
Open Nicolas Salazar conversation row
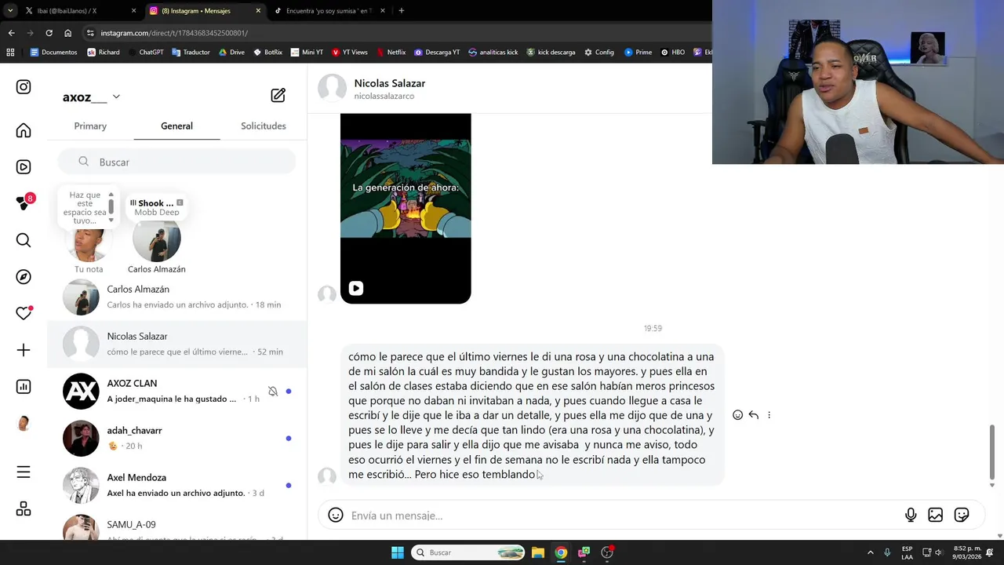tap(177, 344)
